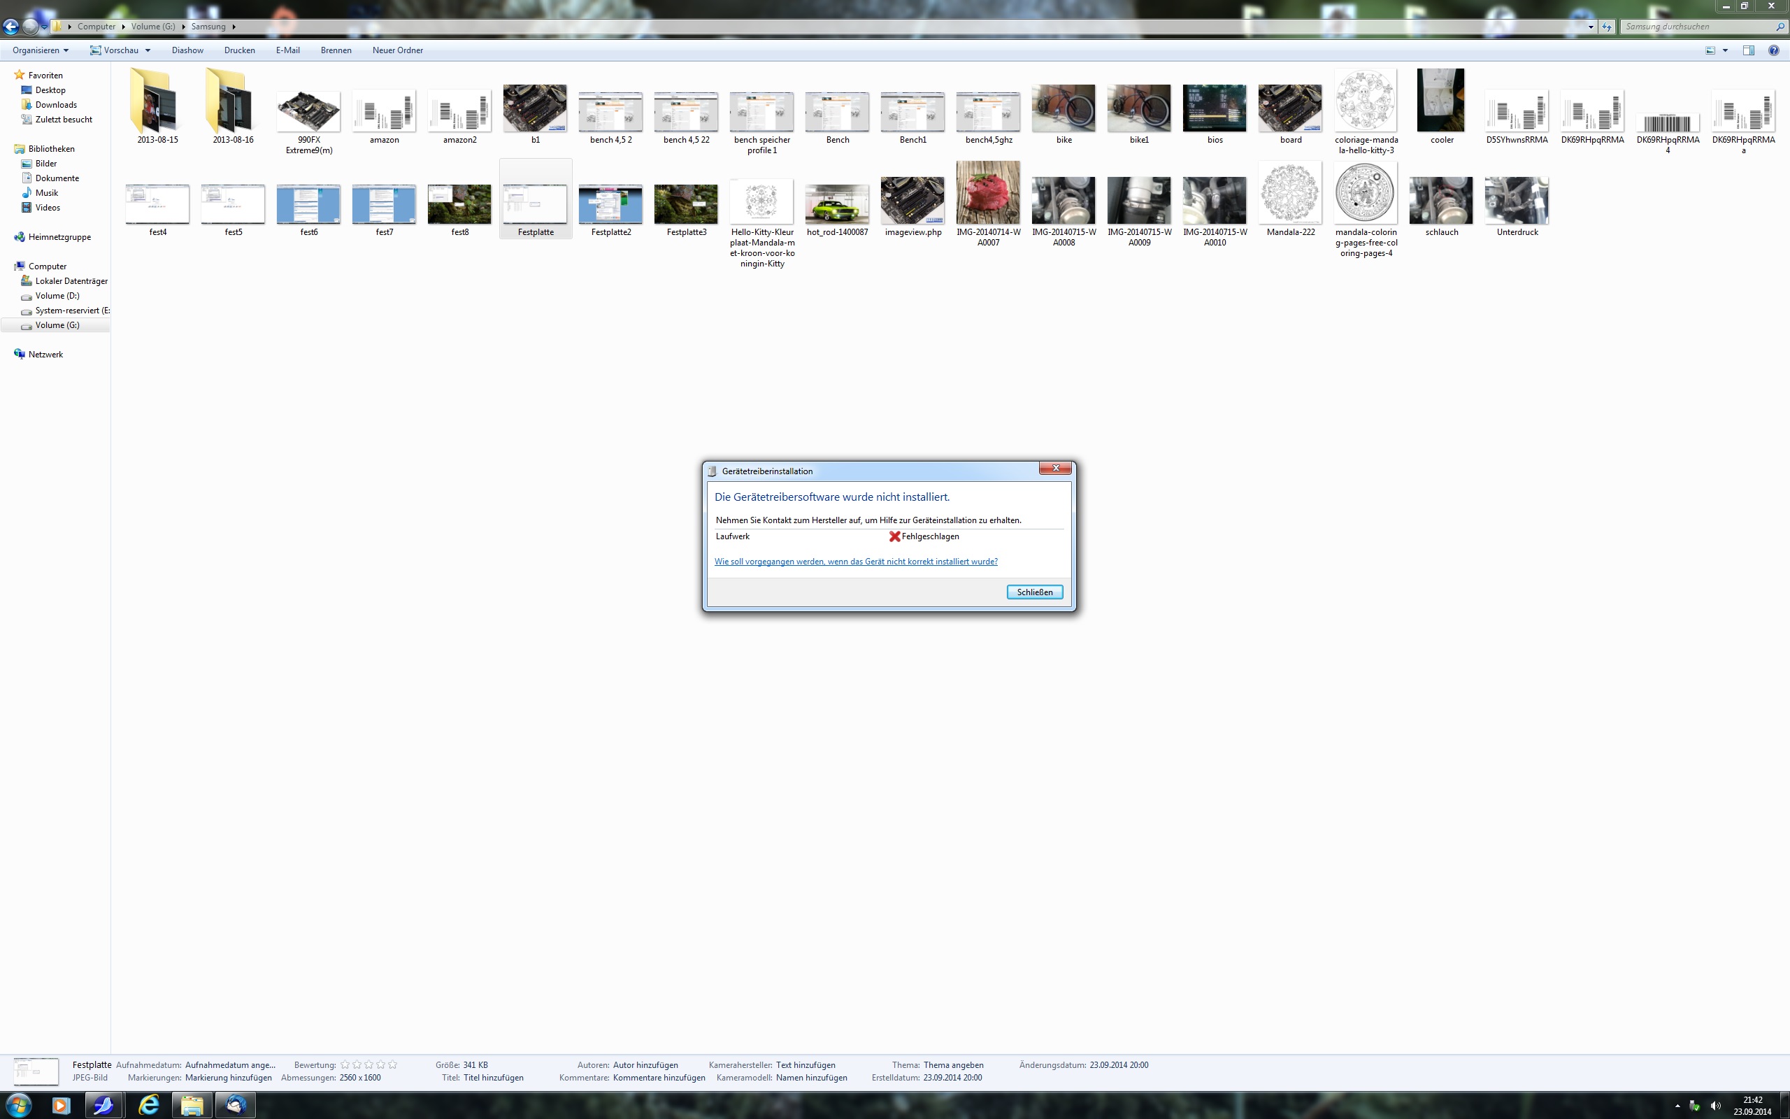Select the hot_rod-1400087 thumbnail
The height and width of the screenshot is (1119, 1790).
pos(836,204)
